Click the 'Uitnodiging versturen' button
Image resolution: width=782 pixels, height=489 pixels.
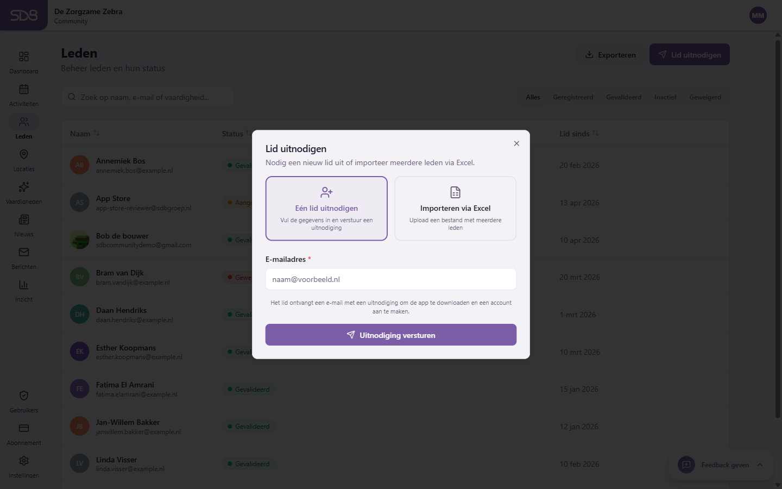click(391, 335)
